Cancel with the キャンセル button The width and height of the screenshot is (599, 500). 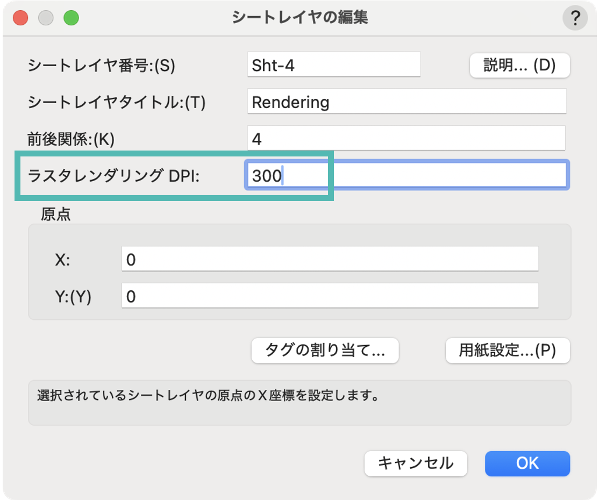point(416,463)
